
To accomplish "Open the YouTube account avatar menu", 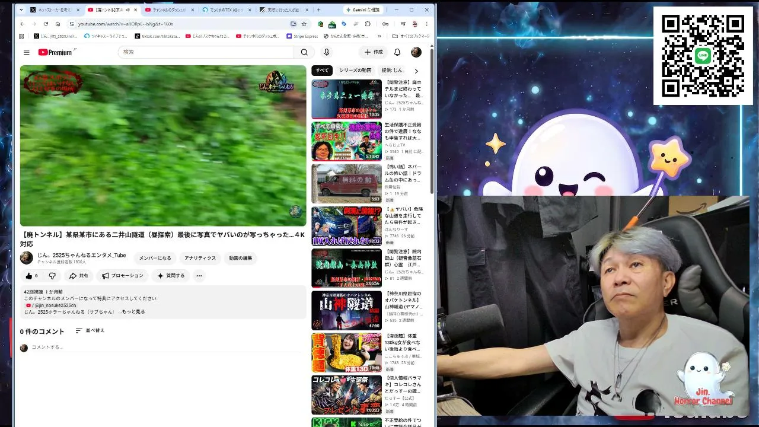I will (x=416, y=52).
